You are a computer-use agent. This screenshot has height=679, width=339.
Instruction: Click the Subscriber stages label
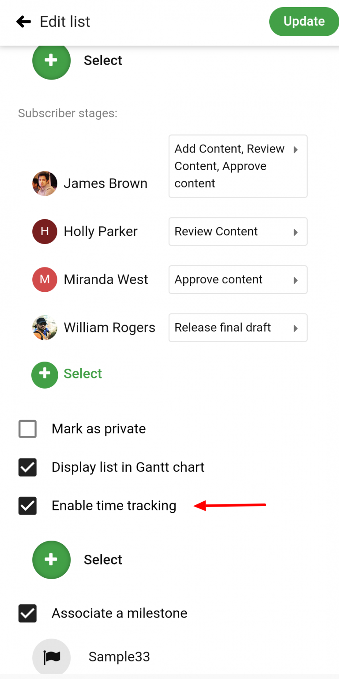68,113
